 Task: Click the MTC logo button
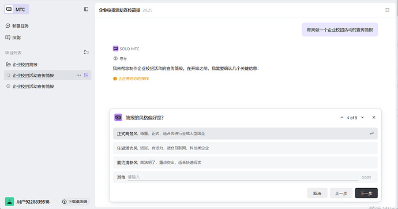click(x=17, y=9)
